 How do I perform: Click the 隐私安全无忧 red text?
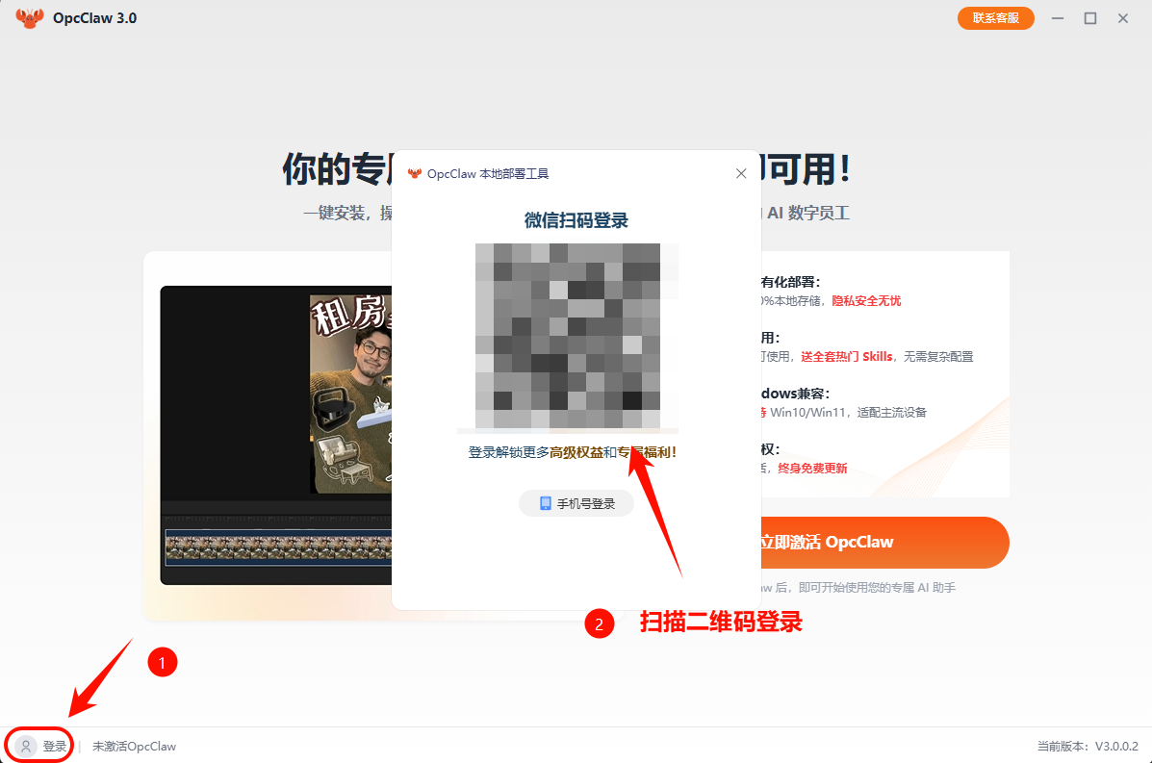tap(866, 301)
